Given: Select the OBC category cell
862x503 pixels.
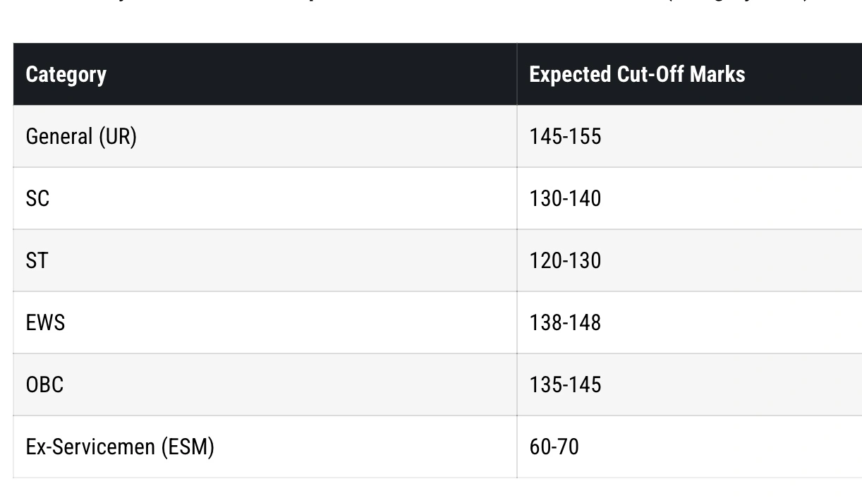Looking at the screenshot, I should click(44, 384).
